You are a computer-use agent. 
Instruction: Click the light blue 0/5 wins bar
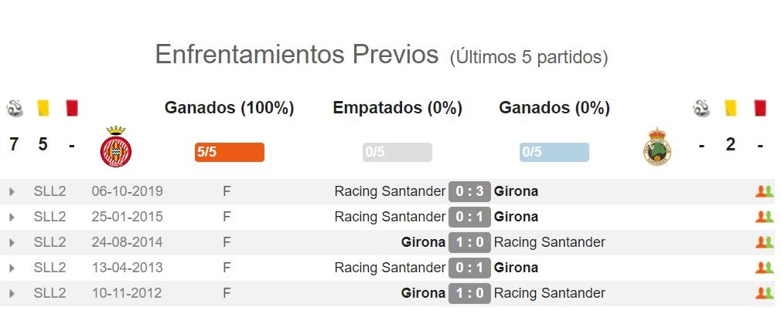[x=554, y=152]
